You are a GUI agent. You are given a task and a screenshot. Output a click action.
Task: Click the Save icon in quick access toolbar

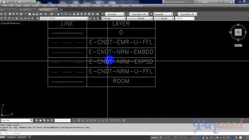(12, 2)
